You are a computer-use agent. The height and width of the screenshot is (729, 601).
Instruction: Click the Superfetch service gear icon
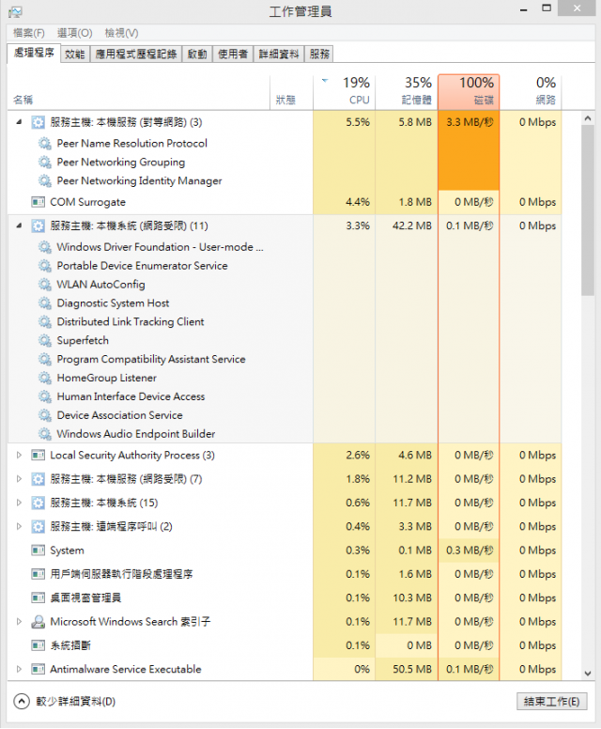45,340
